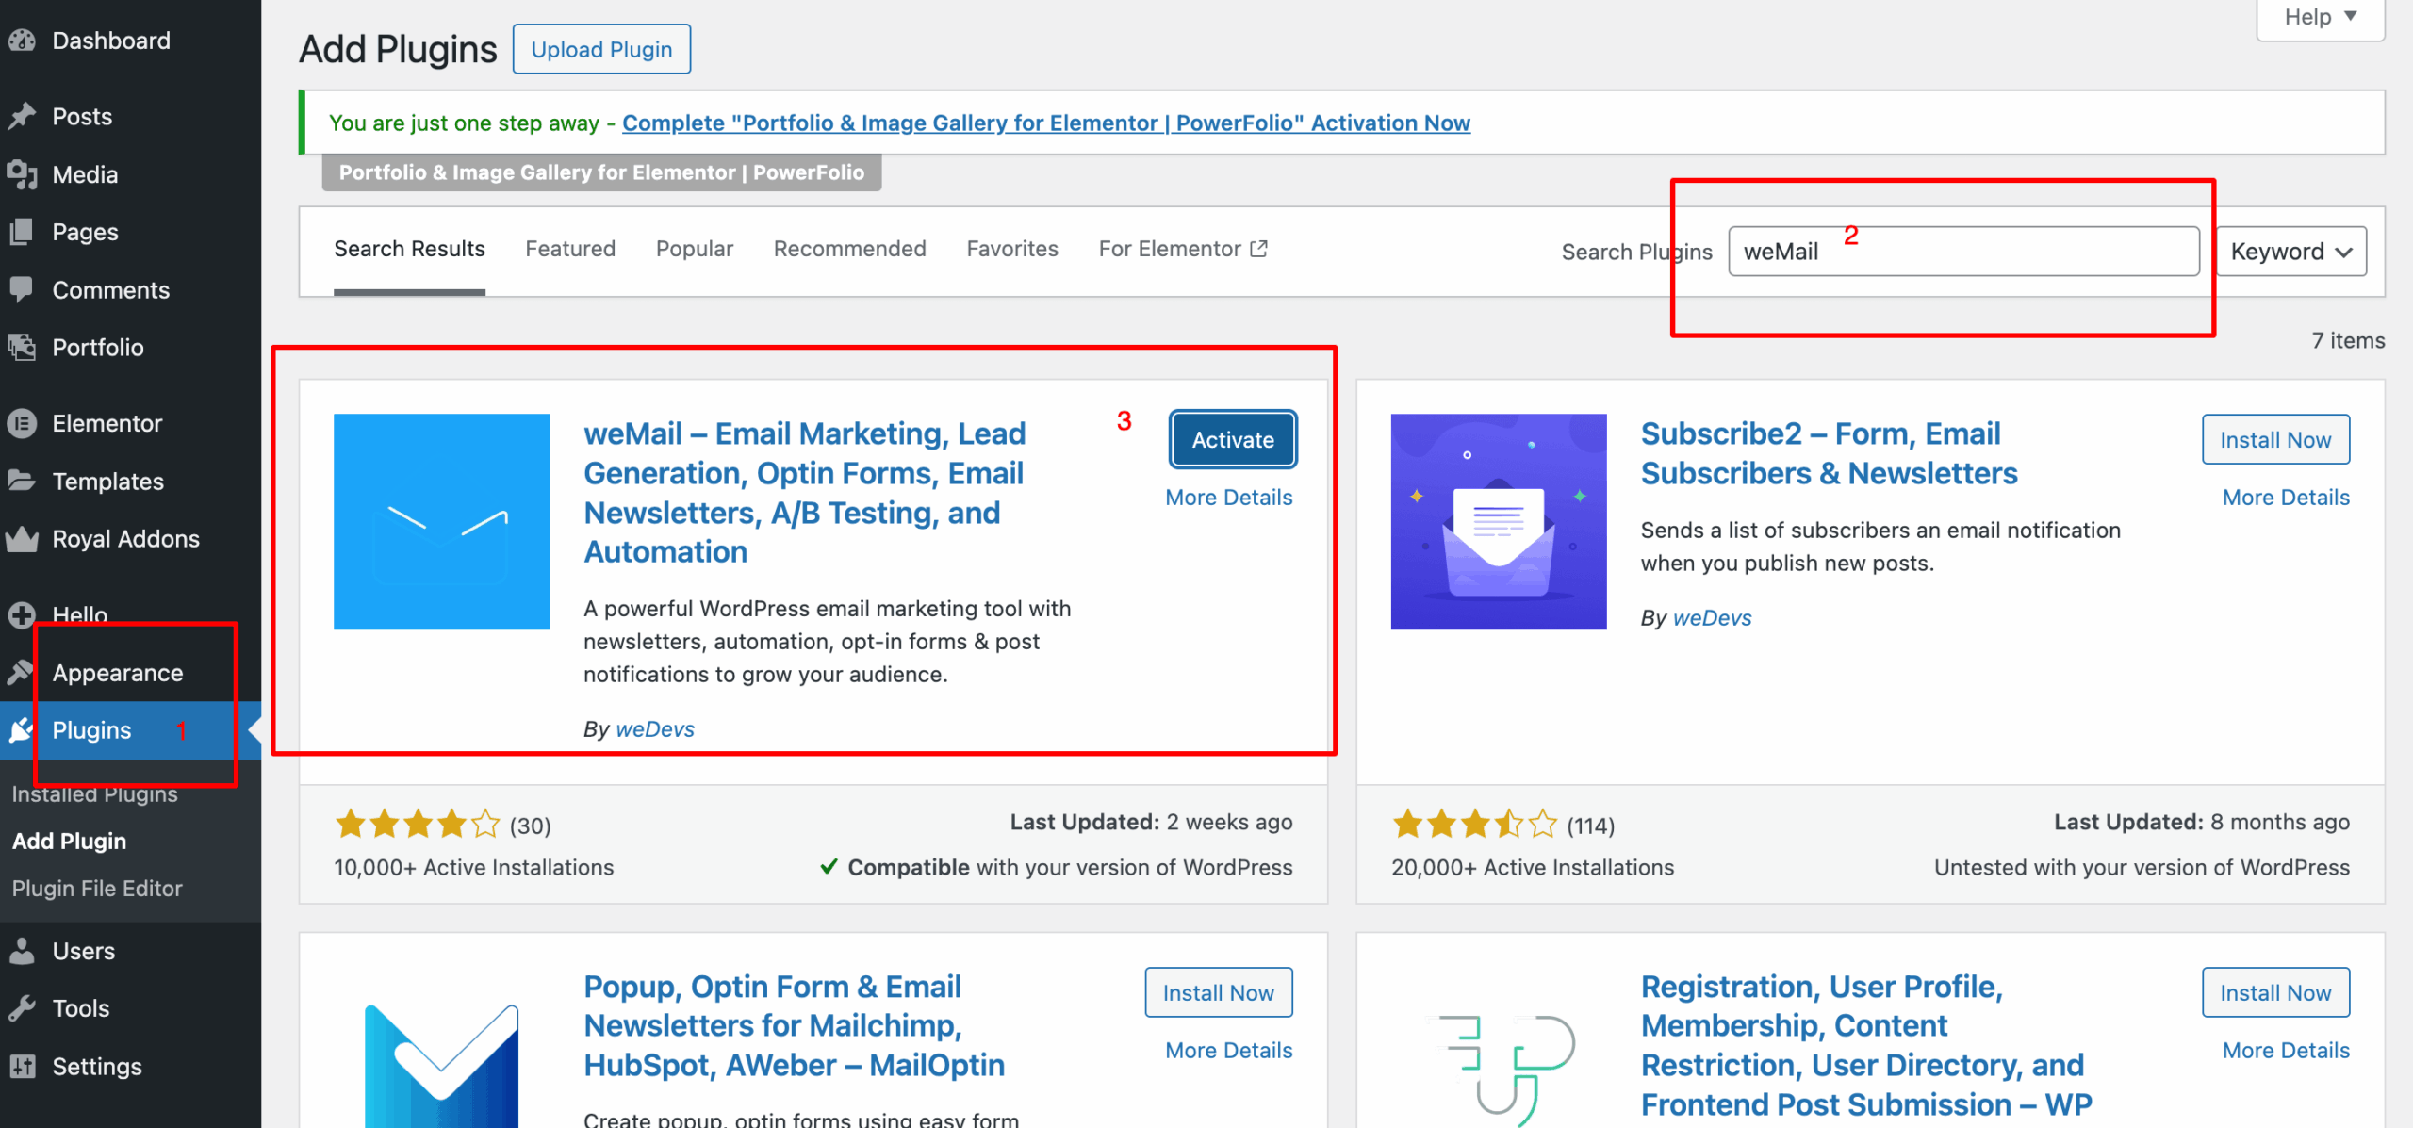Viewport: 2413px width, 1128px height.
Task: Click the Upload Plugin button
Action: [x=601, y=49]
